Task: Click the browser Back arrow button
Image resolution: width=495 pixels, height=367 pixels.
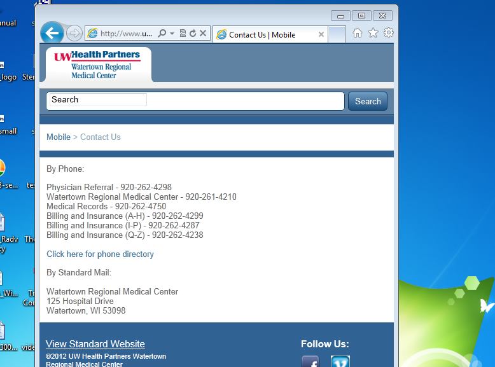Action: 52,33
